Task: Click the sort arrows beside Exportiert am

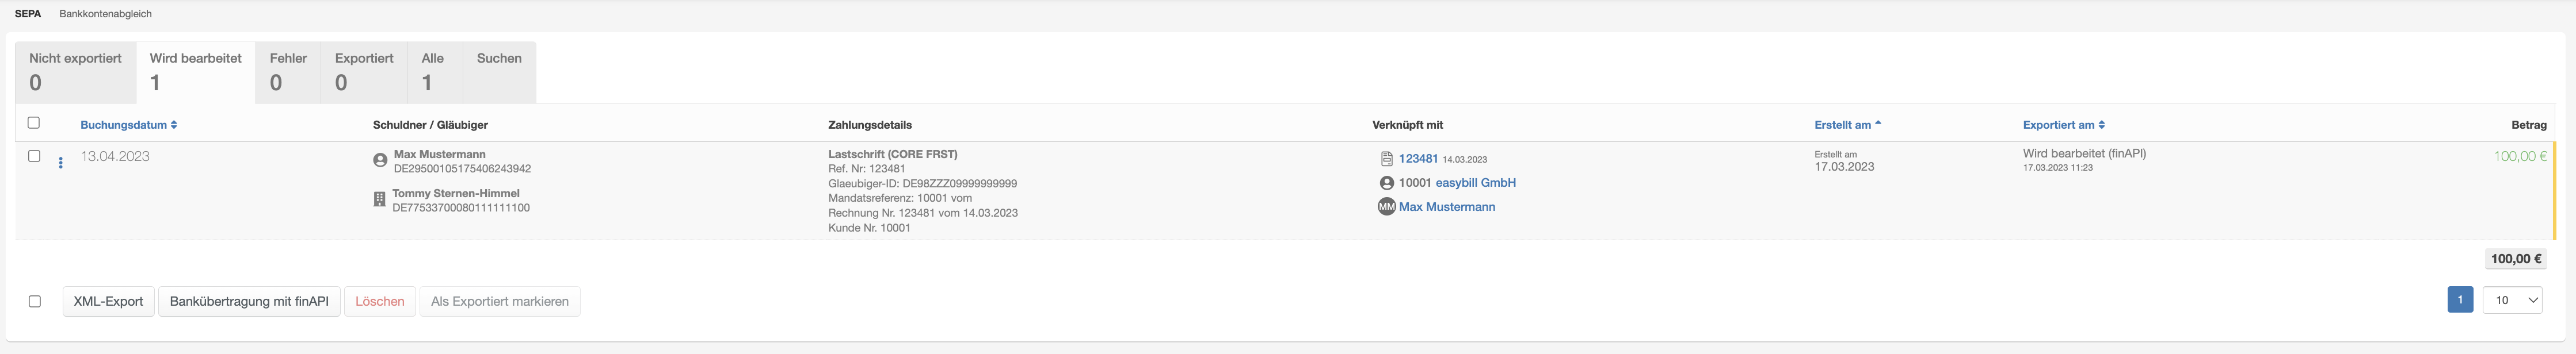Action: point(2101,125)
